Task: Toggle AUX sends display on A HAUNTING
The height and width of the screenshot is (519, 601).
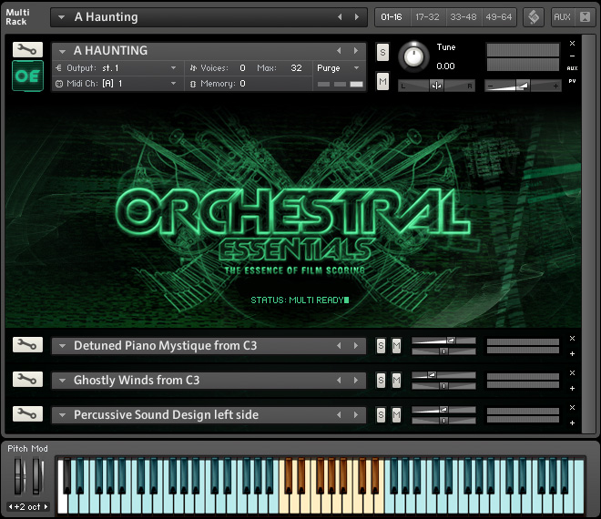Action: [x=572, y=68]
